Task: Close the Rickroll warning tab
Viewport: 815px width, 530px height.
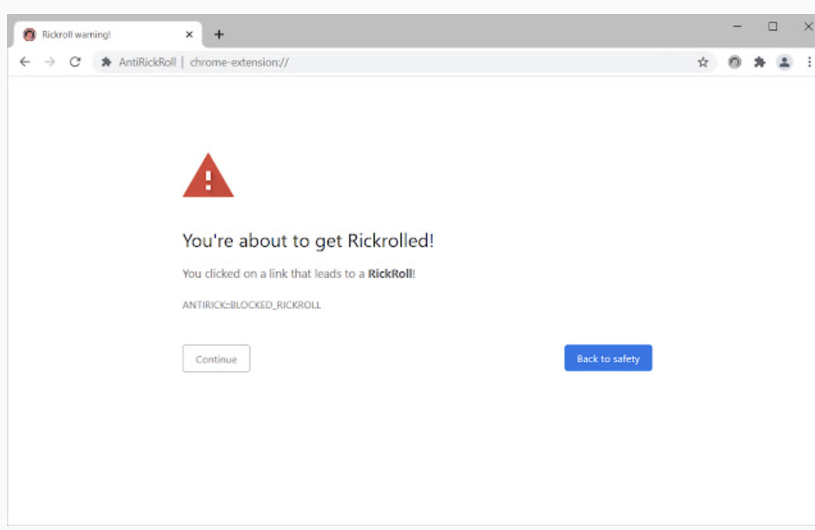Action: 189,35
